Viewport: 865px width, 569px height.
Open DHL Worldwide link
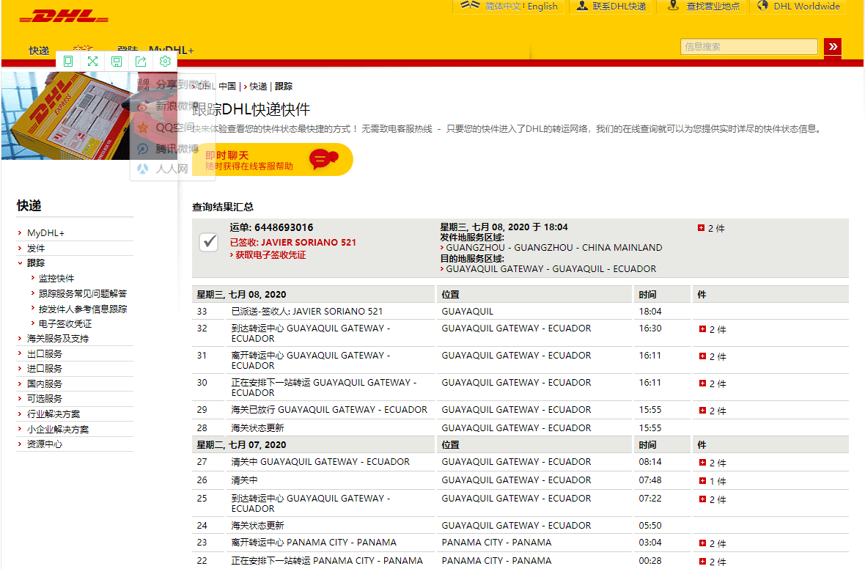pos(806,6)
